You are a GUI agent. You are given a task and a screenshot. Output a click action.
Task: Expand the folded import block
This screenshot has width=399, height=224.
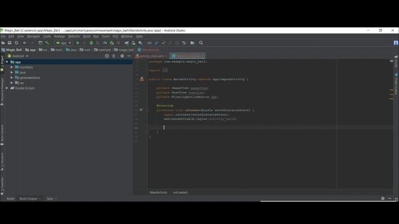pyautogui.click(x=165, y=70)
